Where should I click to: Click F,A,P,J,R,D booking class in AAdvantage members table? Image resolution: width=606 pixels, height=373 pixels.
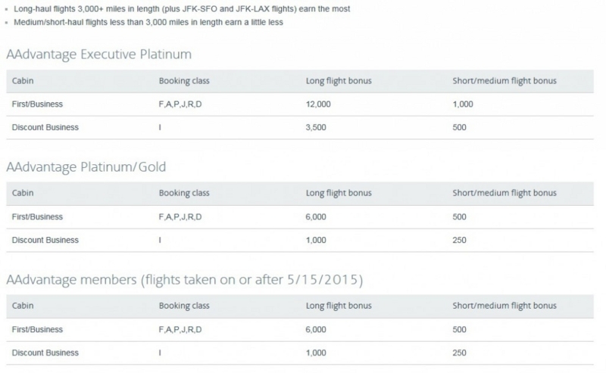coord(180,330)
